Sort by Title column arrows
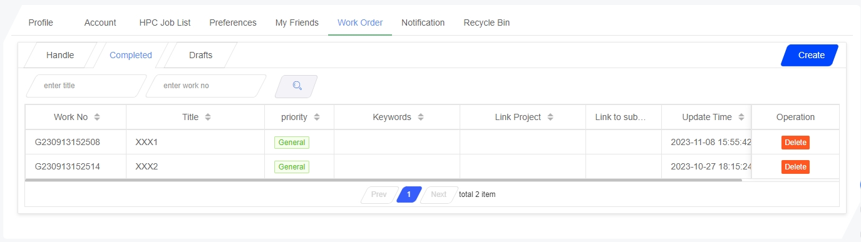 [x=208, y=117]
